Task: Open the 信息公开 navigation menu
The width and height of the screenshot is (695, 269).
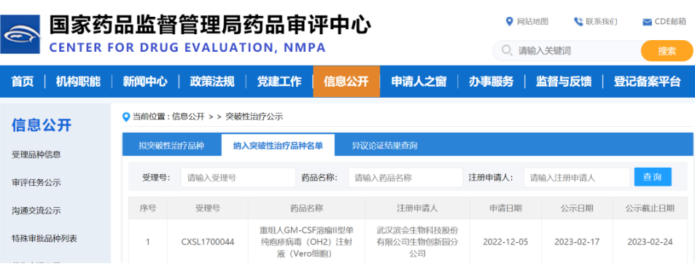Action: [346, 82]
